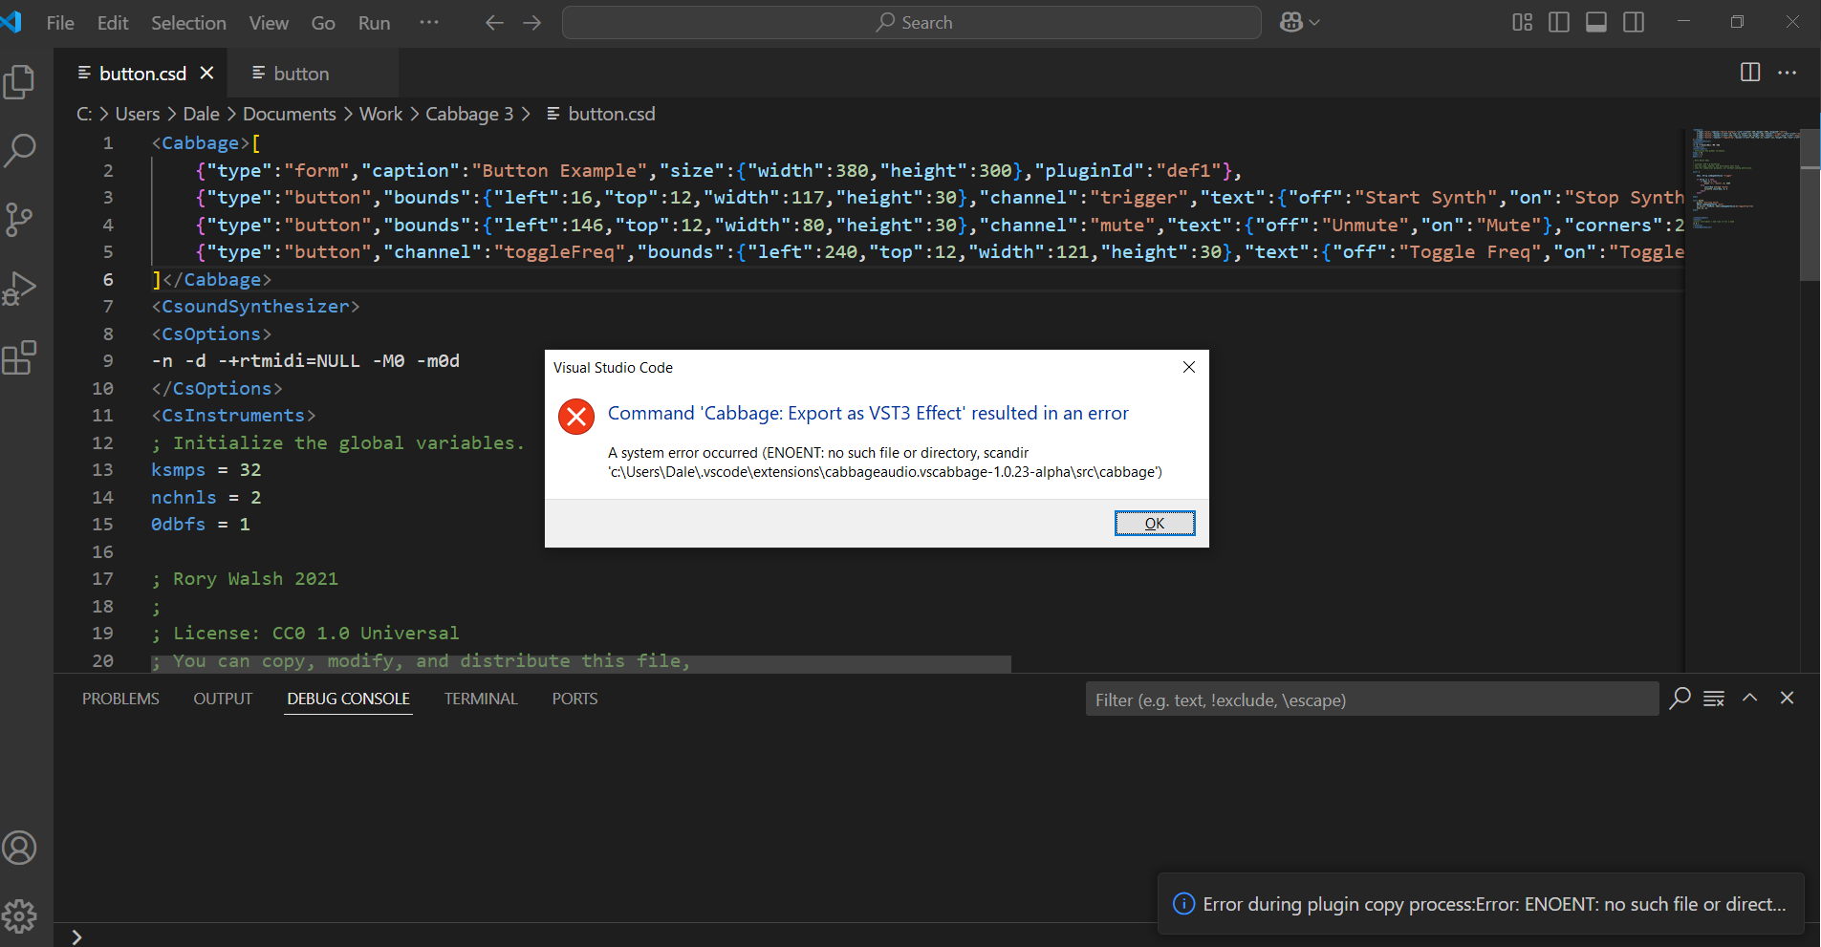Screen dimensions: 1821x947
Task: Open the Copilot dropdown chevron
Action: click(1314, 23)
